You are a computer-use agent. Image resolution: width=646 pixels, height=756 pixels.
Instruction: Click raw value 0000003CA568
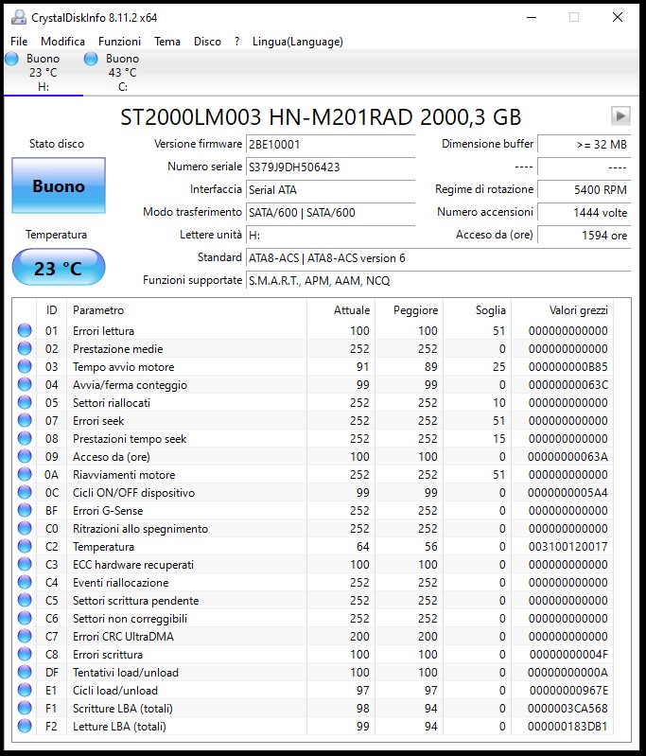pos(567,709)
